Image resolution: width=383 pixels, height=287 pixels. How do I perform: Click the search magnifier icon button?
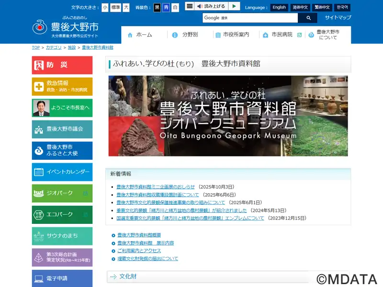(309, 18)
